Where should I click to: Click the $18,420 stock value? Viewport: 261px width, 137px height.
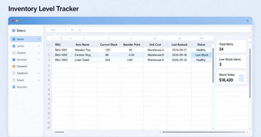point(226,80)
